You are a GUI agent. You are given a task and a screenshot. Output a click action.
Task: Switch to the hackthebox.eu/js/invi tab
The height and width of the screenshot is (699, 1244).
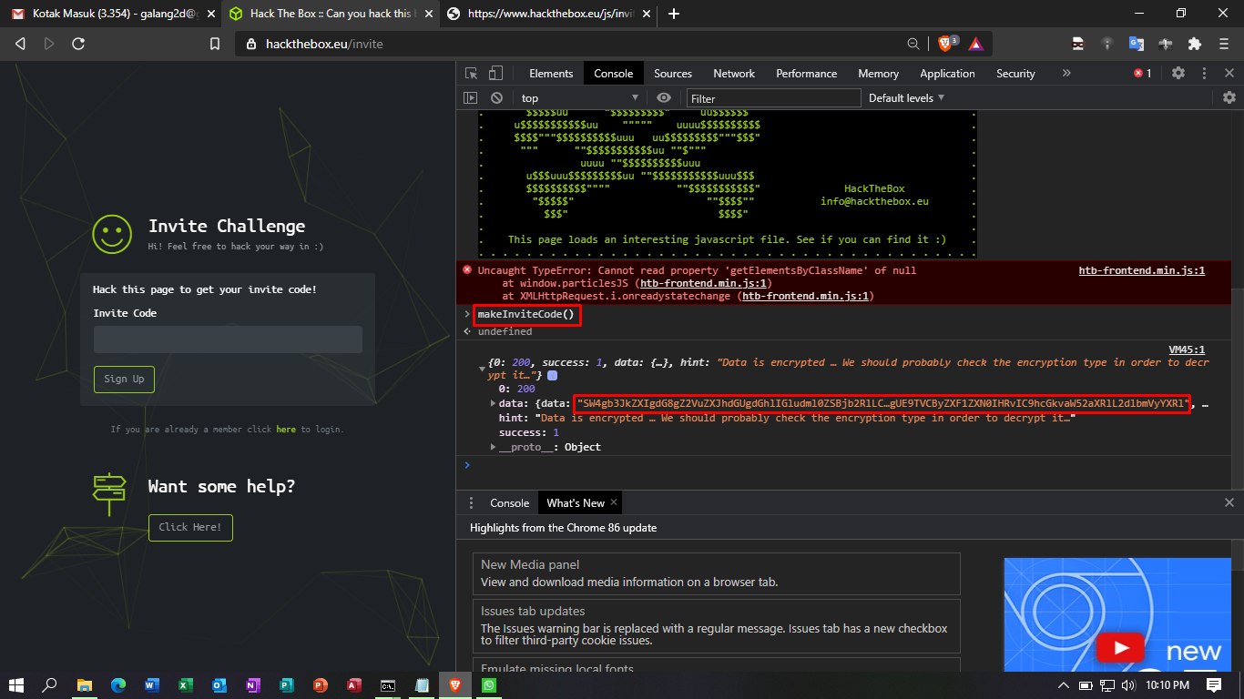point(550,14)
